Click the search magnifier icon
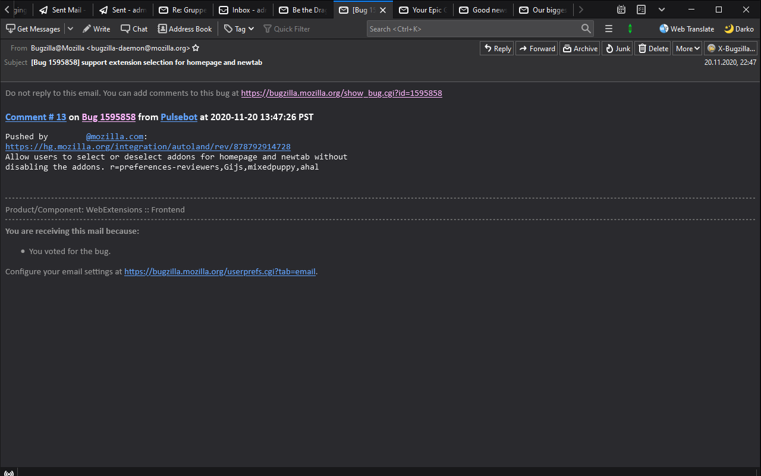 tap(586, 29)
